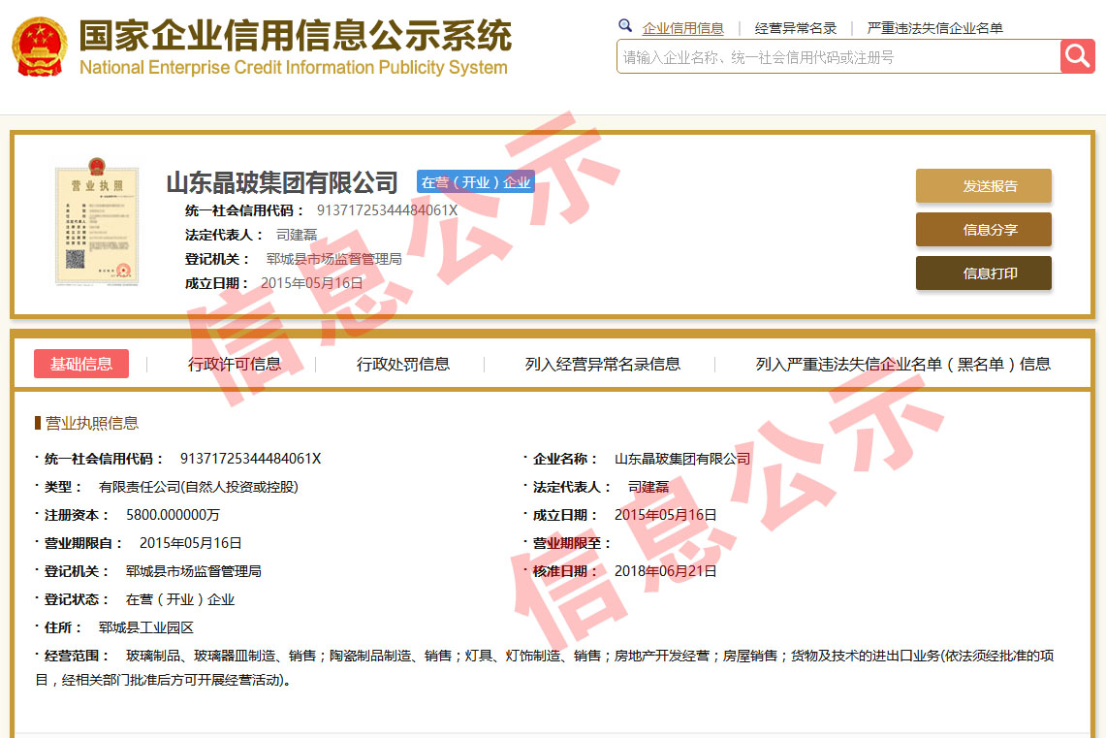Screen dimensions: 1106x738
Task: Click the registered capital 5800.000000万
Action: click(x=173, y=515)
